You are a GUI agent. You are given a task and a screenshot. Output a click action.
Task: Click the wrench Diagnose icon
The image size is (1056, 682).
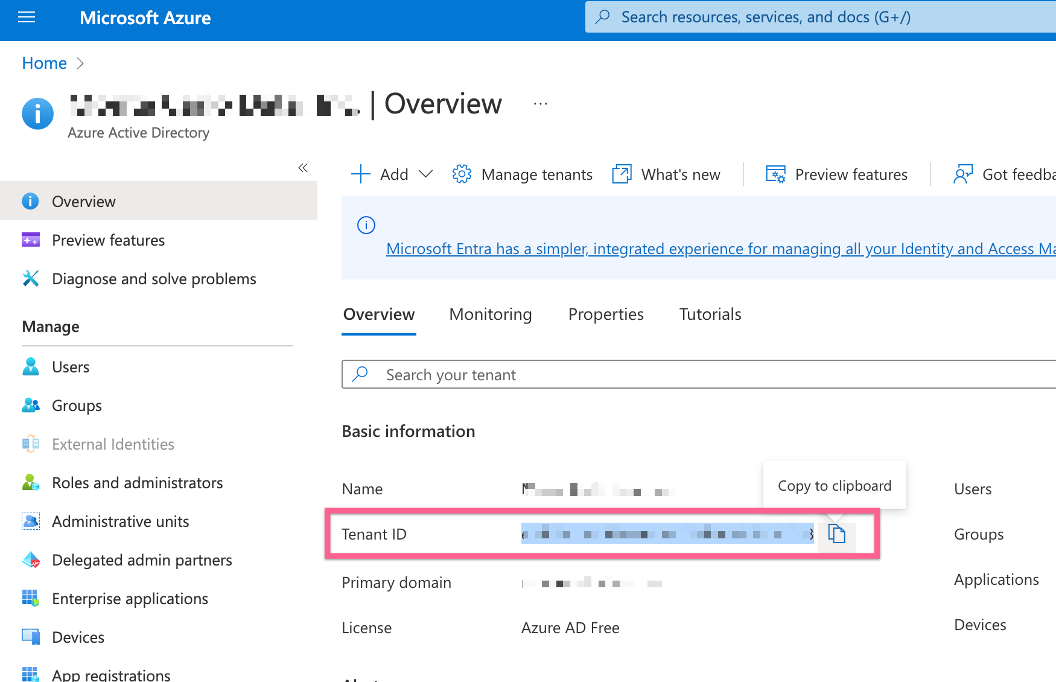click(x=31, y=278)
